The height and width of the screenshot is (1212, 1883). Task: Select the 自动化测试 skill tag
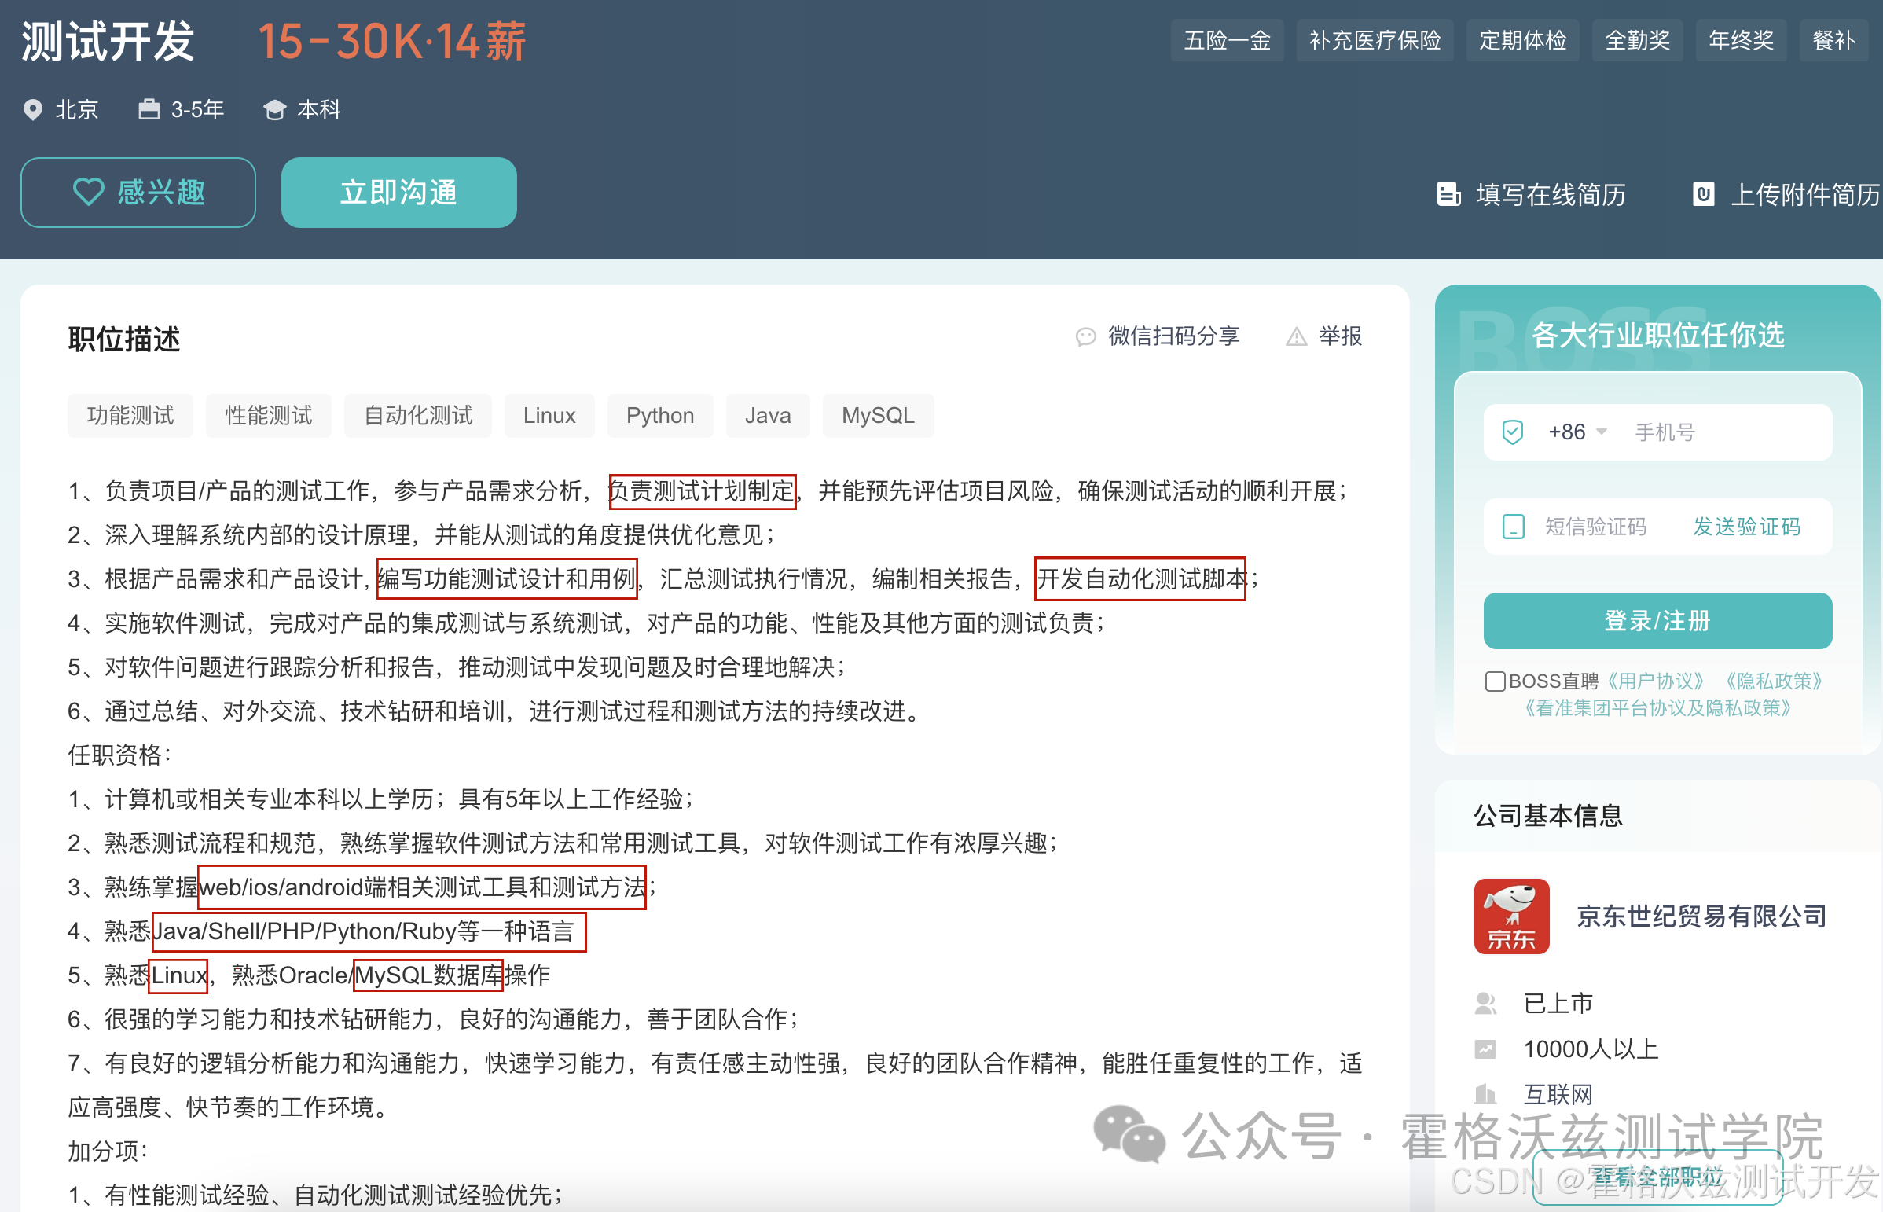(x=418, y=416)
